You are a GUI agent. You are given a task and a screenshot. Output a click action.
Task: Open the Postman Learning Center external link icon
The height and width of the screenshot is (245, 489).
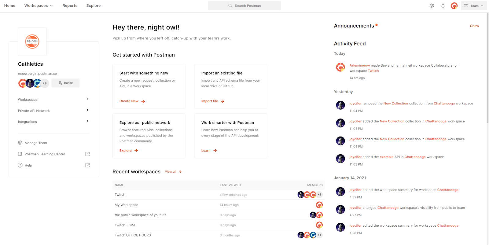click(x=87, y=154)
